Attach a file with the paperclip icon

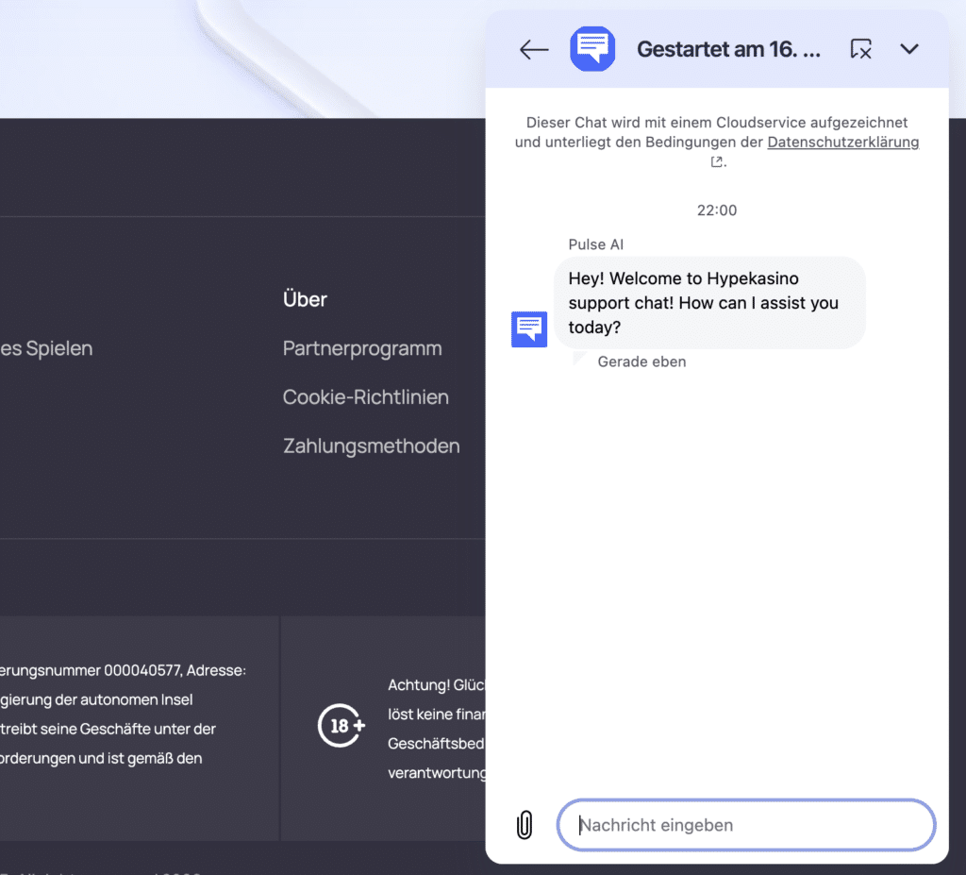coord(525,824)
